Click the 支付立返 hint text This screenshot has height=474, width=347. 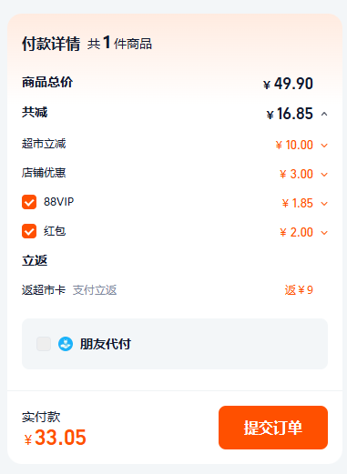click(x=95, y=290)
